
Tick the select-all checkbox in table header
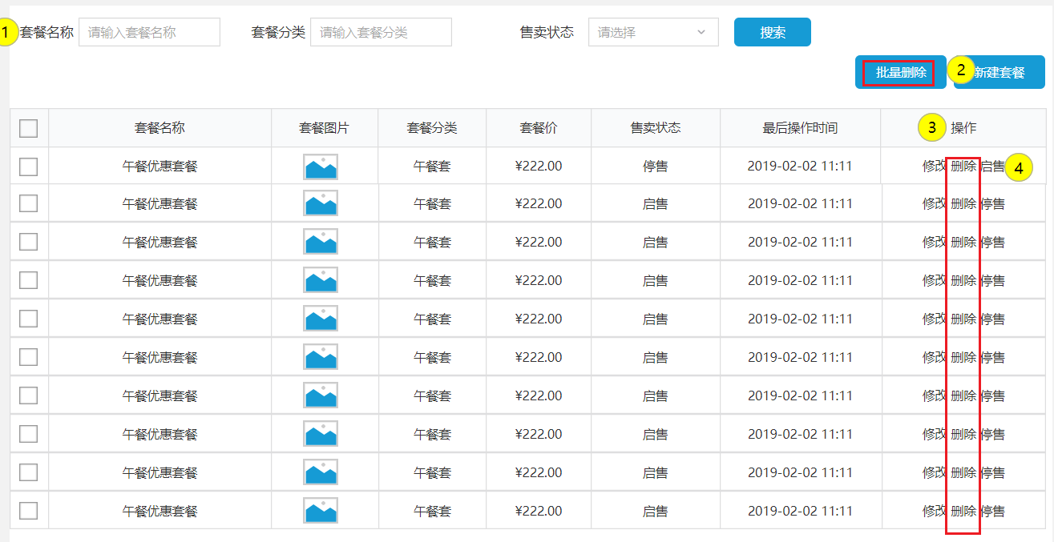29,128
